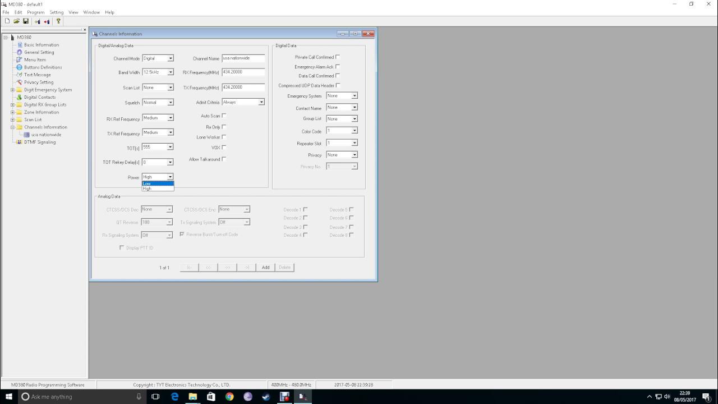Open the Setting menu
Viewport: 718px width, 404px height.
click(x=56, y=12)
